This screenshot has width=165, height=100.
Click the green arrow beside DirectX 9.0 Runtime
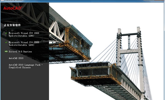pos(6,51)
